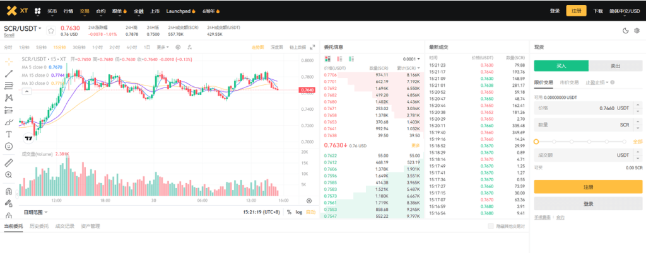Select the ruler measure tool
646x253 pixels.
tap(9, 162)
